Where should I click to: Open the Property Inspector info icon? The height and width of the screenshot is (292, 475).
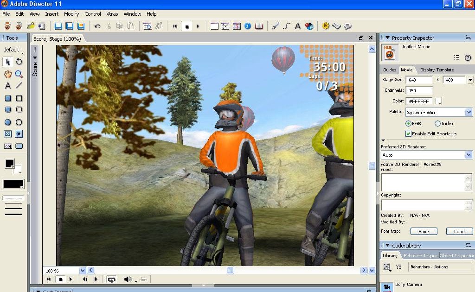click(x=248, y=26)
